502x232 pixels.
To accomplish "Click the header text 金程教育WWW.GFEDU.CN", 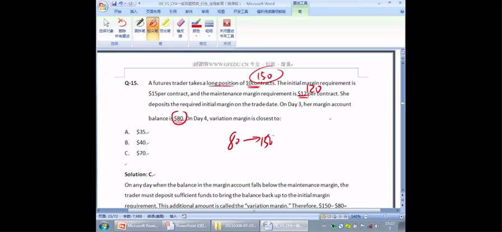I will point(220,64).
